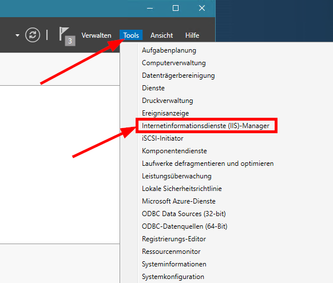Open the Ansicht menu
This screenshot has width=333, height=283.
click(x=161, y=35)
